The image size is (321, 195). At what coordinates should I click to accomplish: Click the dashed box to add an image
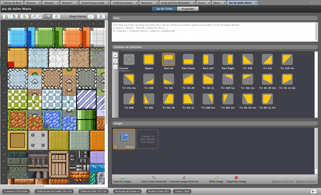[147, 139]
